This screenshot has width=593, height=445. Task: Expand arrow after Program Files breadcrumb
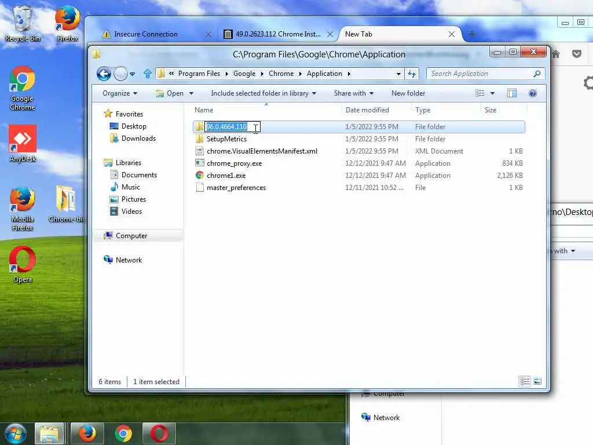point(226,74)
